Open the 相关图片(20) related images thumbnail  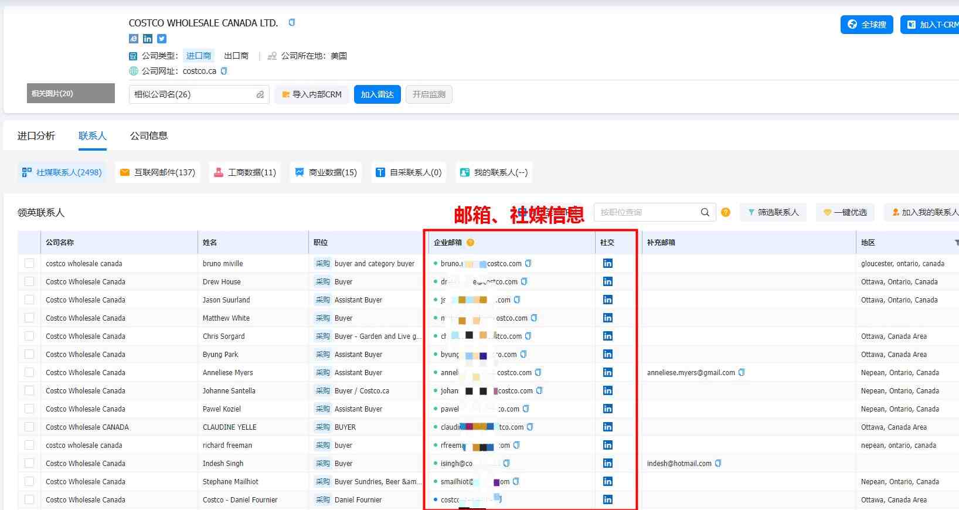coord(71,93)
